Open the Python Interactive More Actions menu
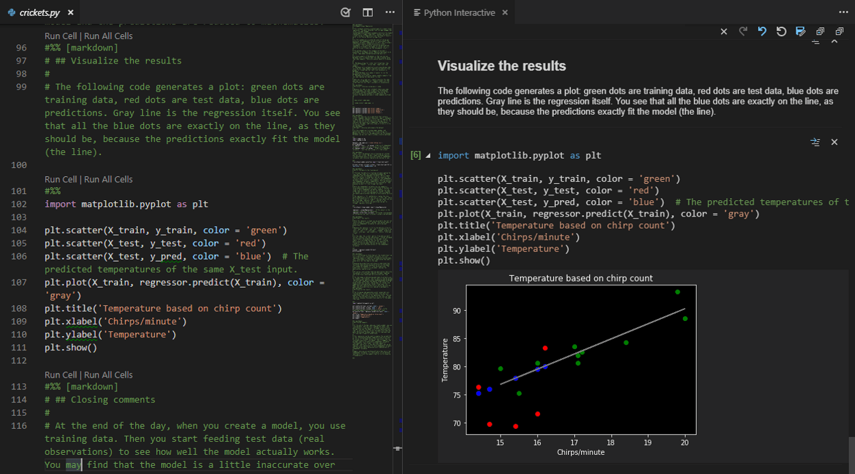This screenshot has width=855, height=474. (x=844, y=12)
